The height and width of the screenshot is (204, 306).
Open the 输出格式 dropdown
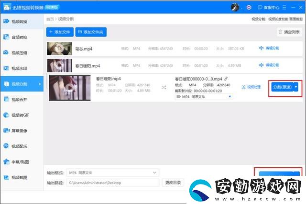[113, 173]
